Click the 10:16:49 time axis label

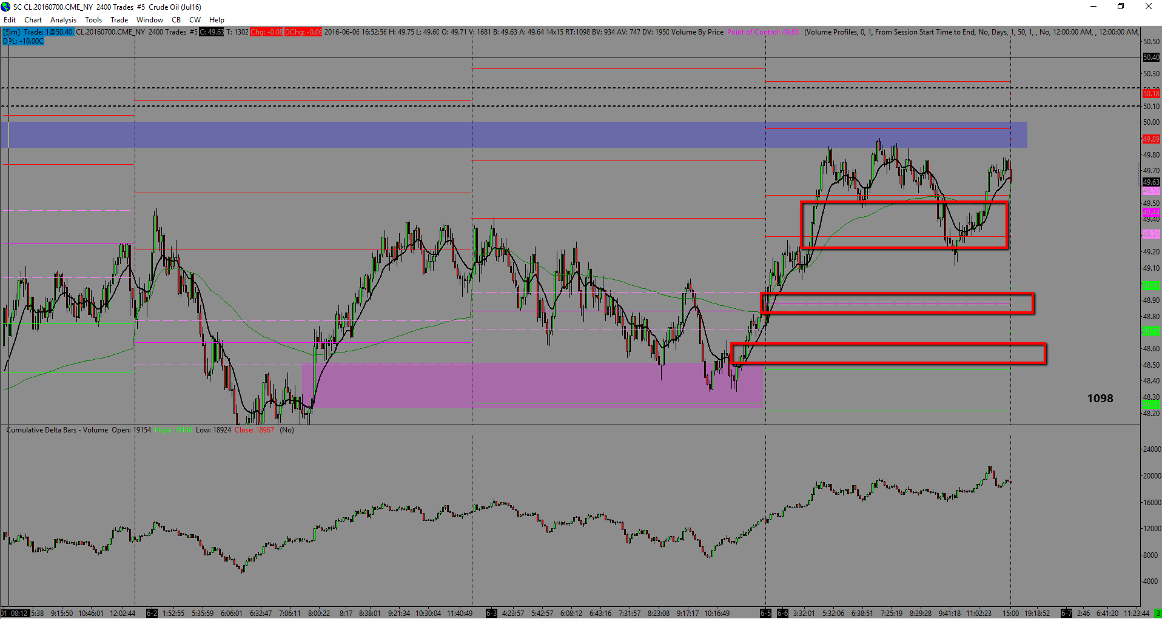[x=717, y=614]
